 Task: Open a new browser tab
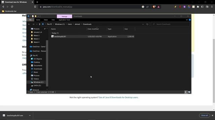point(37,2)
